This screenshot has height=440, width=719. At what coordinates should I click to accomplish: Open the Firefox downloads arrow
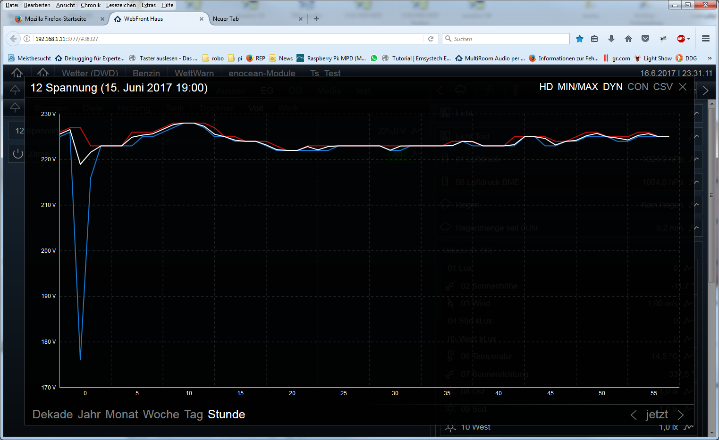point(611,39)
